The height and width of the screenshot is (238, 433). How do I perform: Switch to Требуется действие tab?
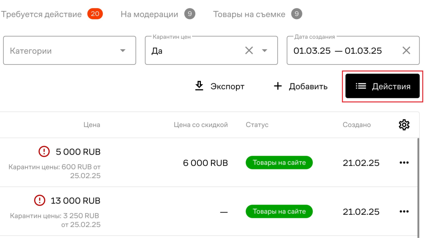(41, 14)
